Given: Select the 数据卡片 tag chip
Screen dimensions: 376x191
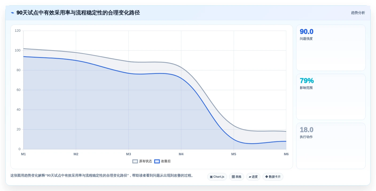Looking at the screenshot, I should tap(273, 177).
